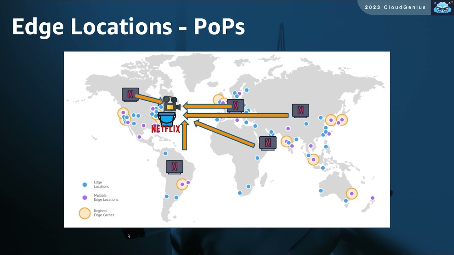Click the regional edge cache over India
This screenshot has width=454, height=255.
coord(287,142)
